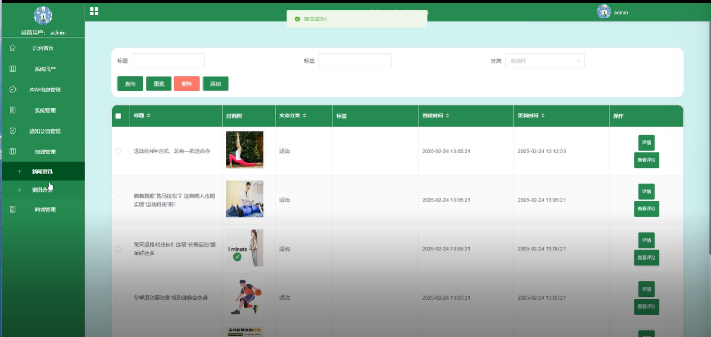The height and width of the screenshot is (337, 711).
Task: Open 详情 for 冬季运动要注意 row
Action: (646, 289)
